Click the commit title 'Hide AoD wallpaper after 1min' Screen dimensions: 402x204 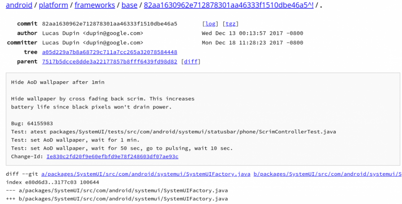click(57, 82)
